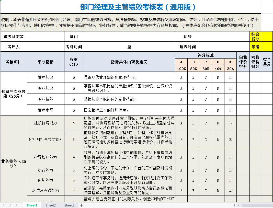Click the 自我评价得分 cell for 管理水平
The width and height of the screenshot is (273, 208).
pyautogui.click(x=243, y=110)
